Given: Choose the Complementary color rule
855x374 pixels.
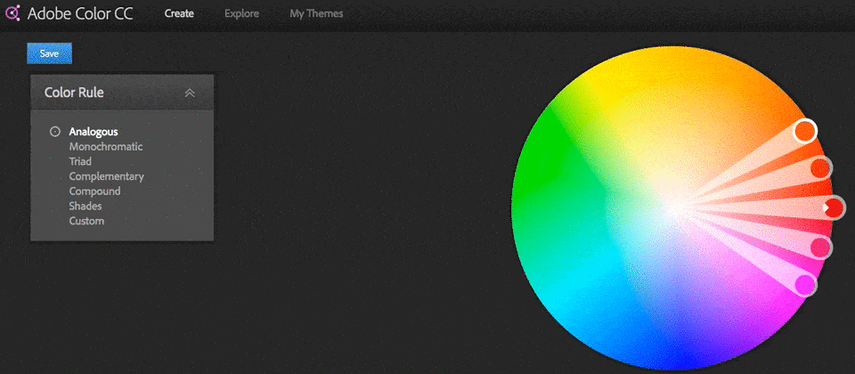Looking at the screenshot, I should point(106,176).
